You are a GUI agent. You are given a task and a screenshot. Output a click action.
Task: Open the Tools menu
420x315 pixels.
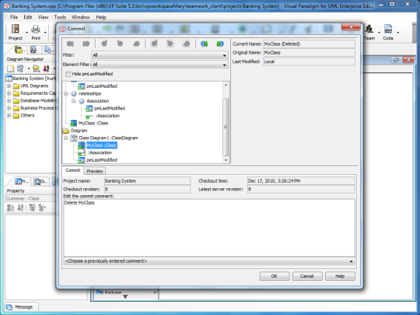[x=60, y=17]
